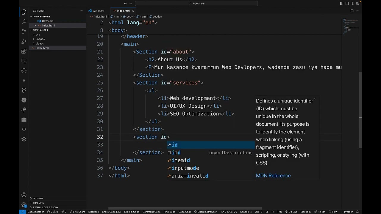
Task: Toggle the bottom panel visibility
Action: pos(347,4)
